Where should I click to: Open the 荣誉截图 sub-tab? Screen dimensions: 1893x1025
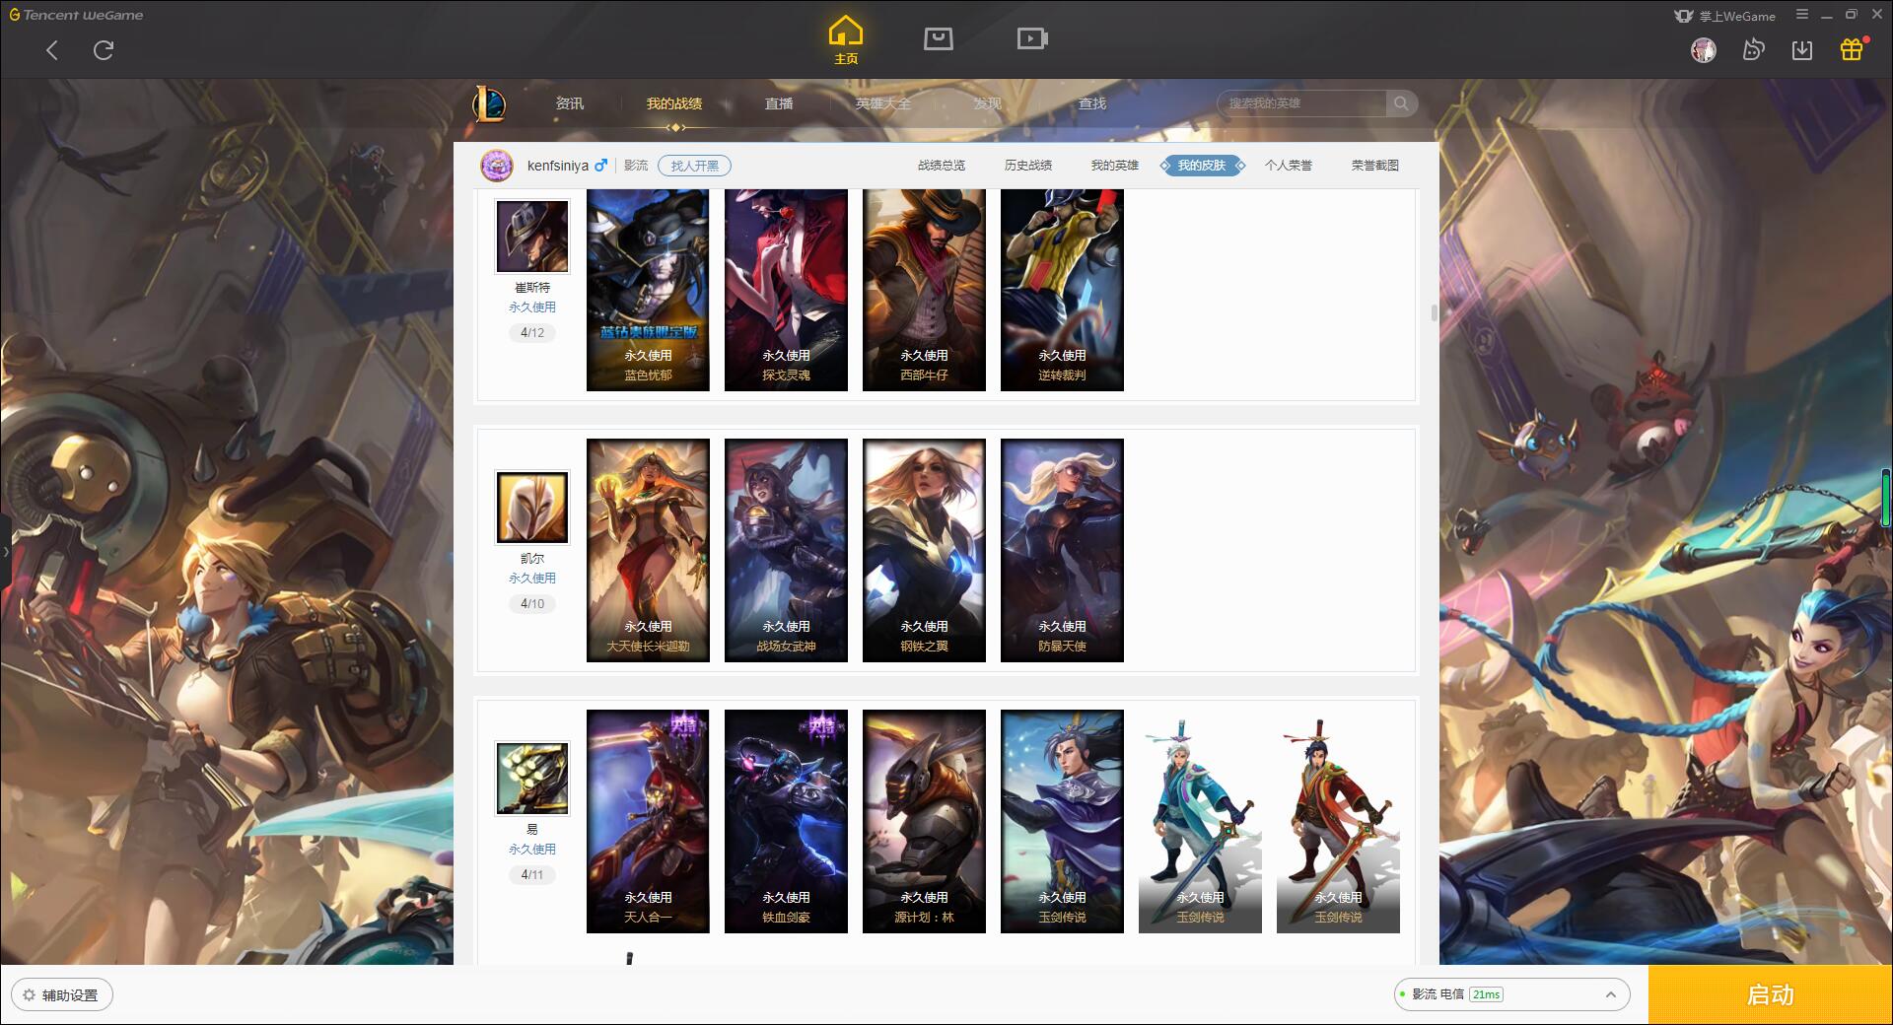coord(1375,166)
